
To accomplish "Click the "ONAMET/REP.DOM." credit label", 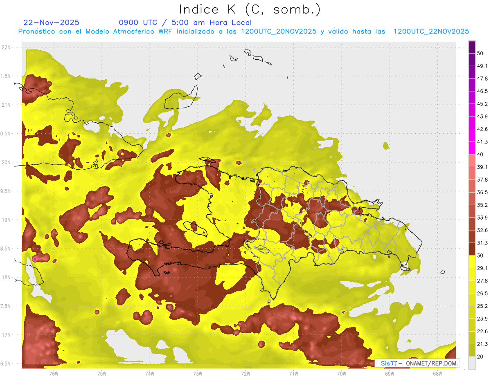I will [431, 363].
